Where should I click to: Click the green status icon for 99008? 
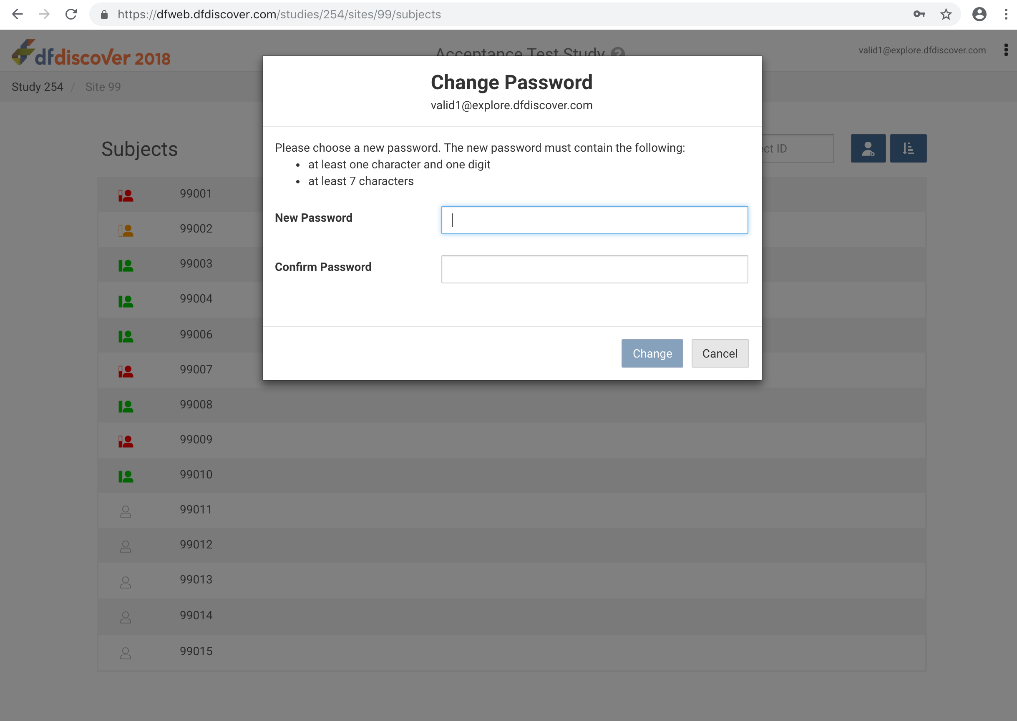point(126,406)
